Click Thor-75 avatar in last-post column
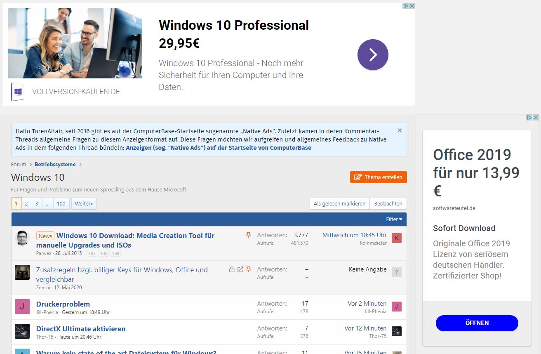The width and height of the screenshot is (541, 354). (397, 331)
